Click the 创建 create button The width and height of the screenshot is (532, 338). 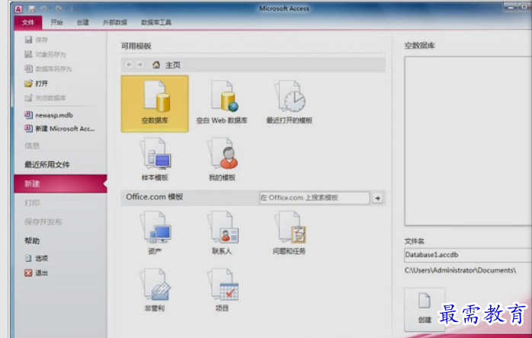click(425, 309)
